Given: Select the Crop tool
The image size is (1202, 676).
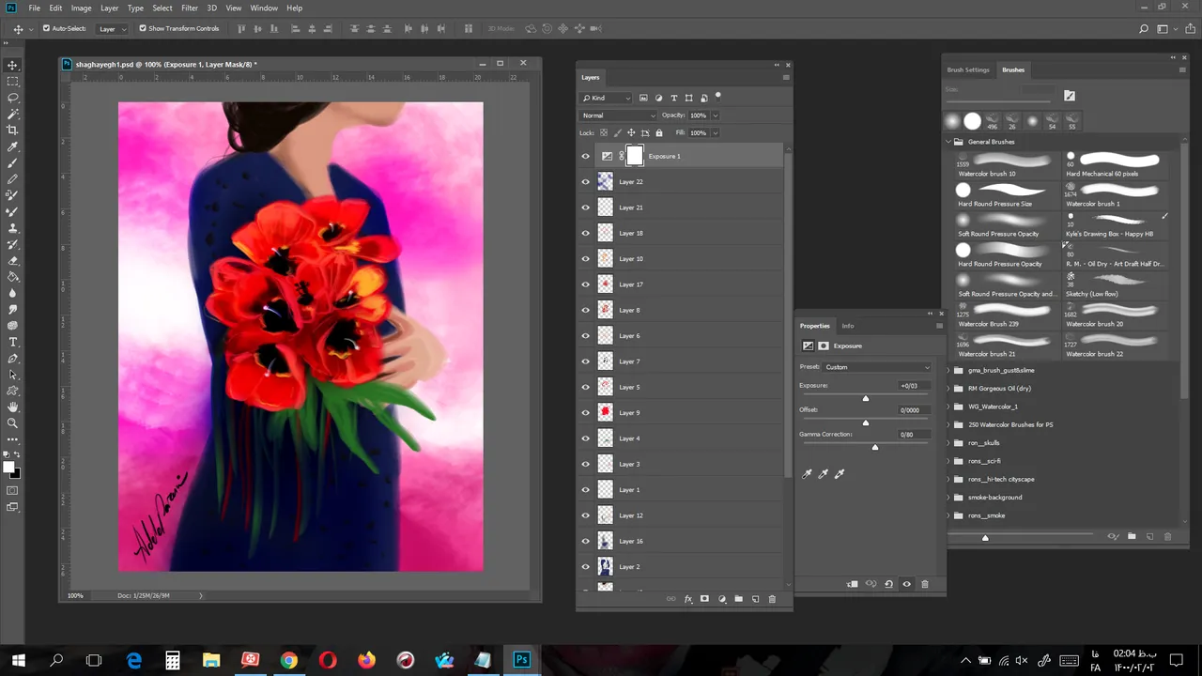Looking at the screenshot, I should [13, 130].
